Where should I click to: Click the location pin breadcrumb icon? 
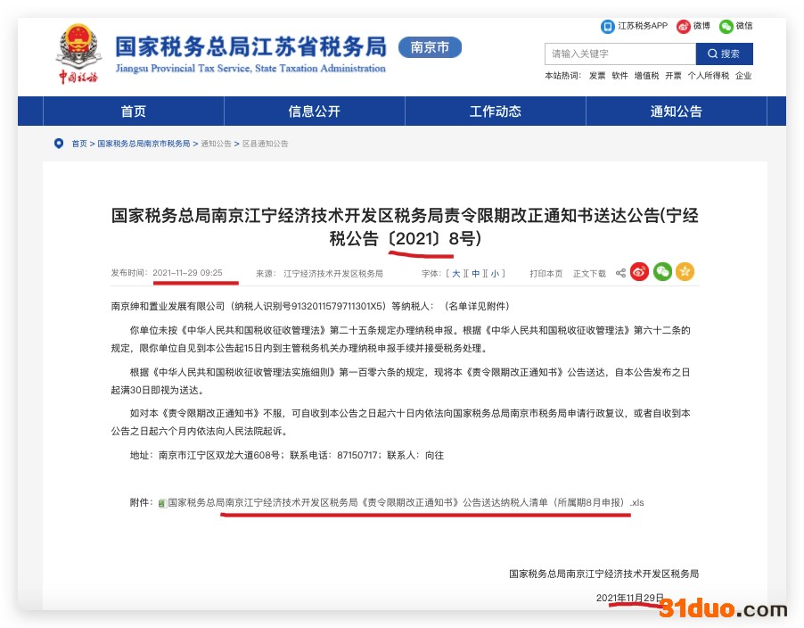59,144
